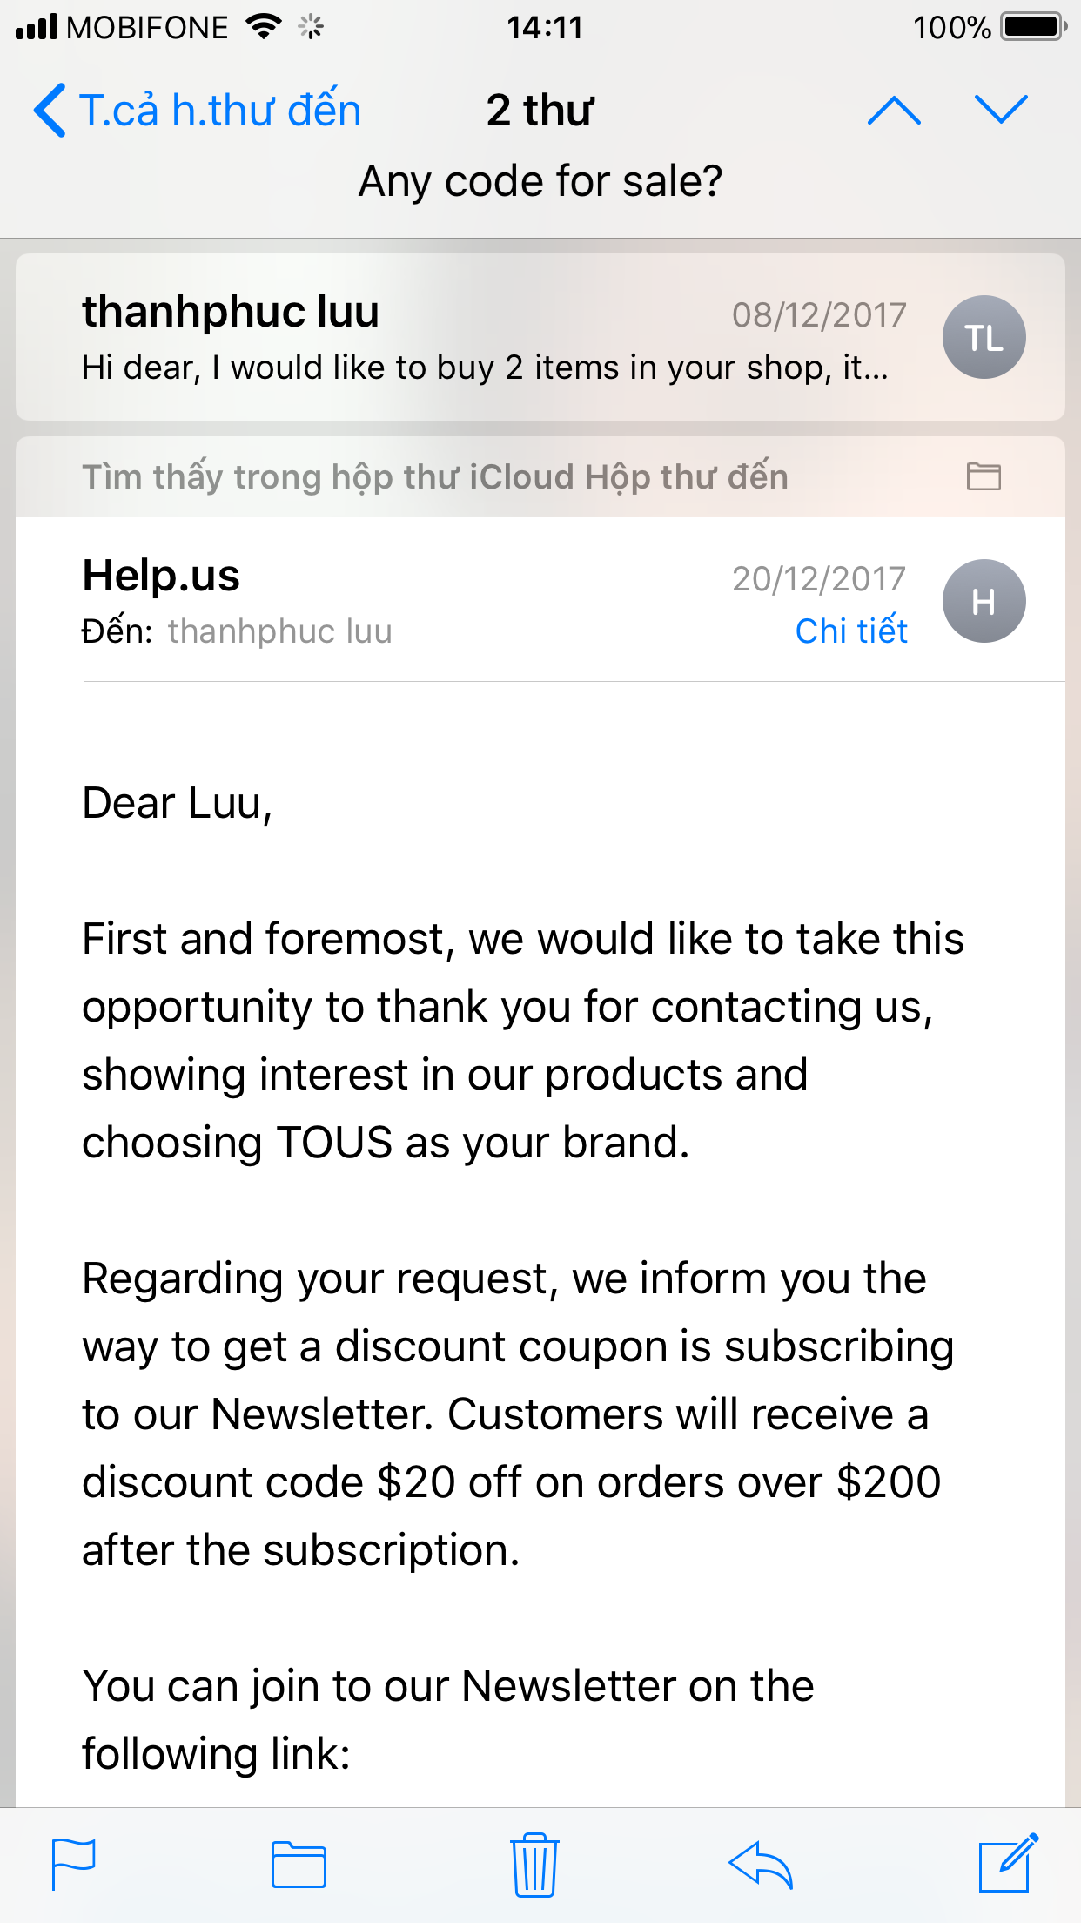
Task: Compose new message with pencil icon
Action: pyautogui.click(x=1008, y=1863)
